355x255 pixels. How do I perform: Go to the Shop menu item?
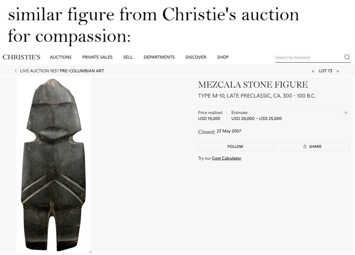223,57
